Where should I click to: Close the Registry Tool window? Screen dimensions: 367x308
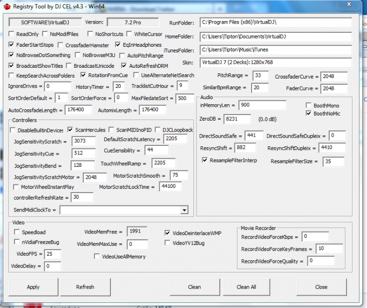349,5
